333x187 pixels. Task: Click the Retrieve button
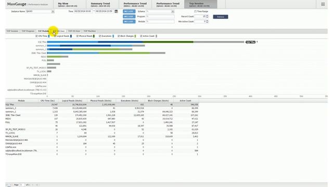click(x=221, y=17)
